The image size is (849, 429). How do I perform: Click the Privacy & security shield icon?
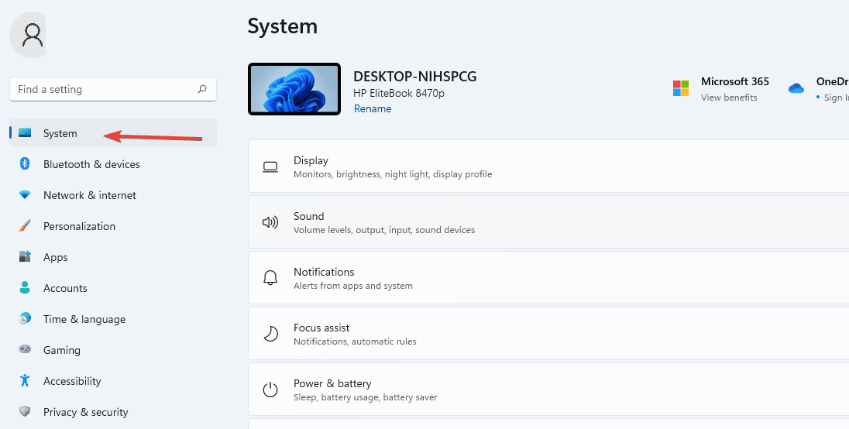point(25,411)
